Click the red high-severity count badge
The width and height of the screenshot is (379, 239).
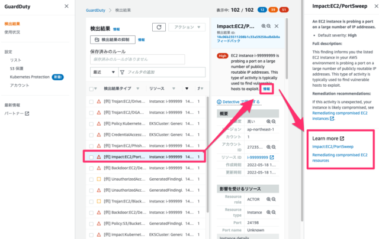[284, 10]
